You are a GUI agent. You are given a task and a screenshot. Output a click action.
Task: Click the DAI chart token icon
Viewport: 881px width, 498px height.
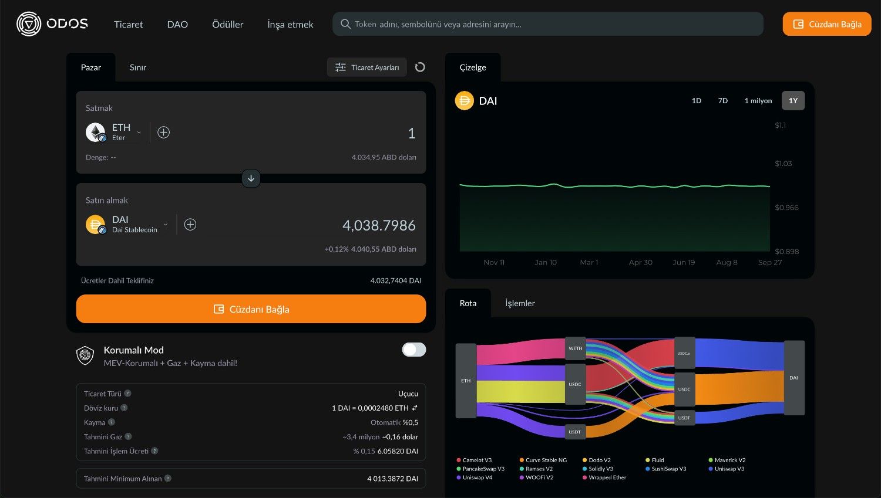(x=464, y=101)
